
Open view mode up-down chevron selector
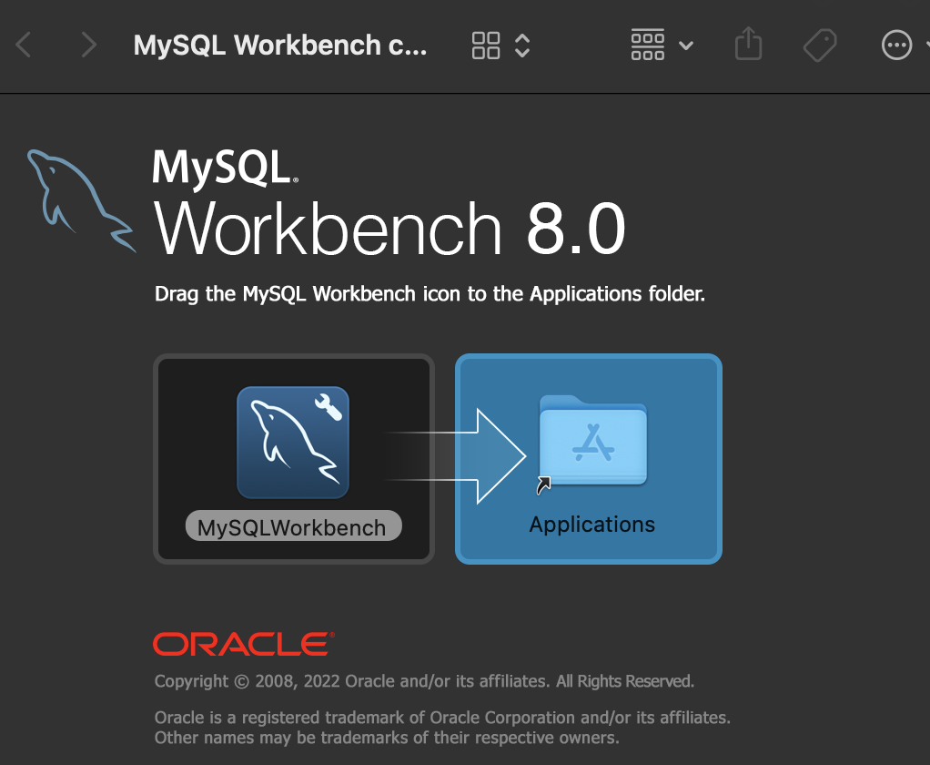click(522, 46)
